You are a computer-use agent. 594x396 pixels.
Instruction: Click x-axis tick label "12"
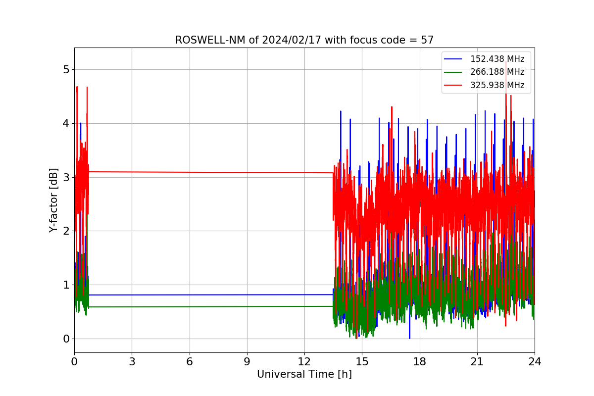pos(304,361)
